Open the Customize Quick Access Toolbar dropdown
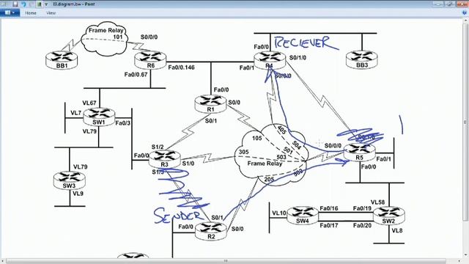 point(46,4)
